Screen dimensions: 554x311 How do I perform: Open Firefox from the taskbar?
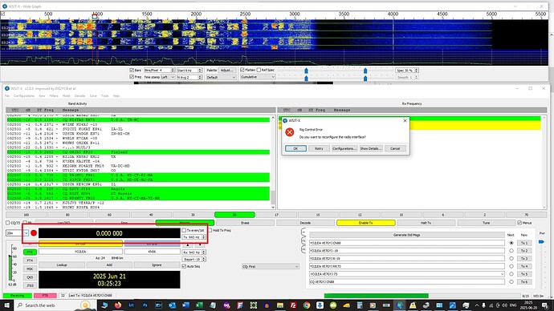(118, 305)
